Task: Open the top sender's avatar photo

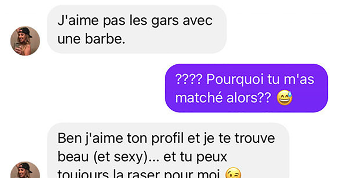Action: [25, 41]
